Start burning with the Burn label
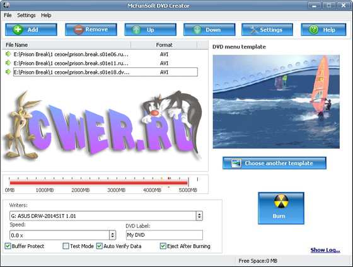Screen dimensions: 353x267 coord(279,216)
